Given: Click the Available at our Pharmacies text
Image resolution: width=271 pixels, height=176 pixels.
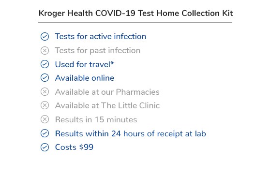Looking at the screenshot, I should tap(107, 92).
